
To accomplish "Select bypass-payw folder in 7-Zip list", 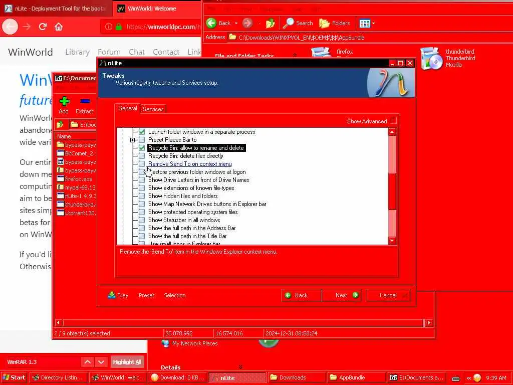I will (77, 145).
